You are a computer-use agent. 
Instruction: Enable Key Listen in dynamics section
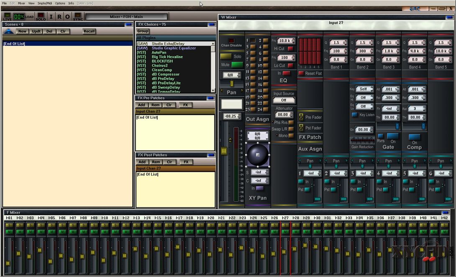point(354,115)
